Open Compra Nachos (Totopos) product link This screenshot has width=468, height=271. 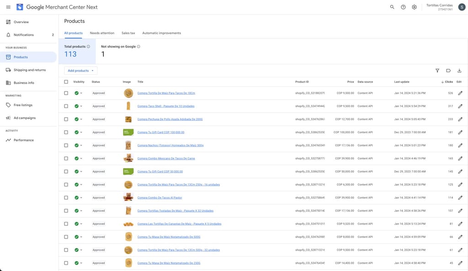coord(170,146)
